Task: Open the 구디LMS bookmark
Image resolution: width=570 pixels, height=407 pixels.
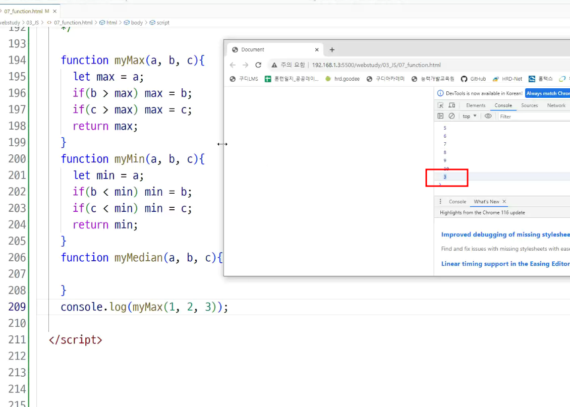Action: tap(244, 79)
